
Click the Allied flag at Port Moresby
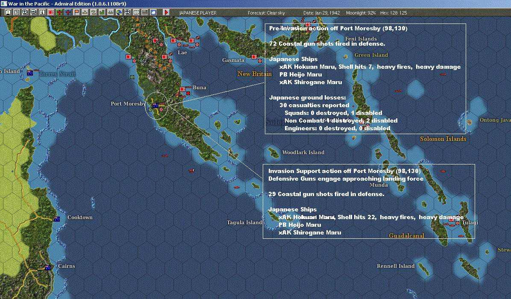[156, 106]
